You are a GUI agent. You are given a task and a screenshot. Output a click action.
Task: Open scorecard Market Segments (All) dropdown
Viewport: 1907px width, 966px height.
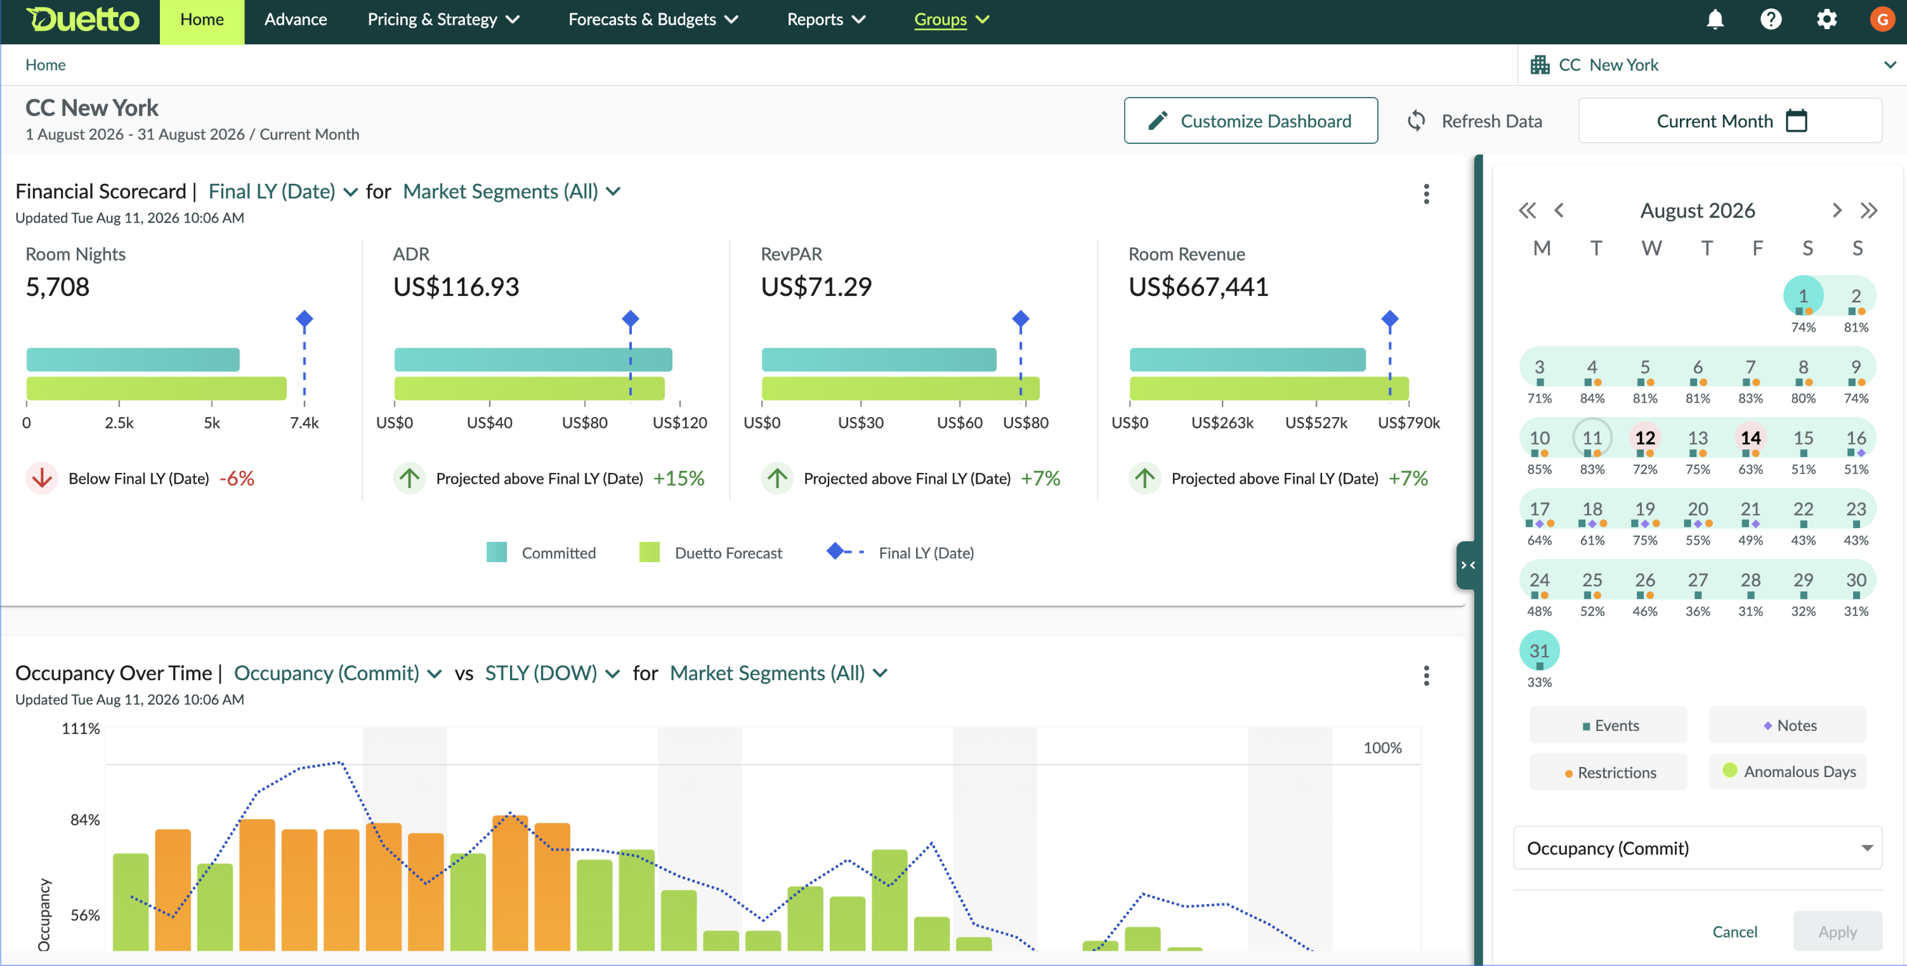click(511, 191)
